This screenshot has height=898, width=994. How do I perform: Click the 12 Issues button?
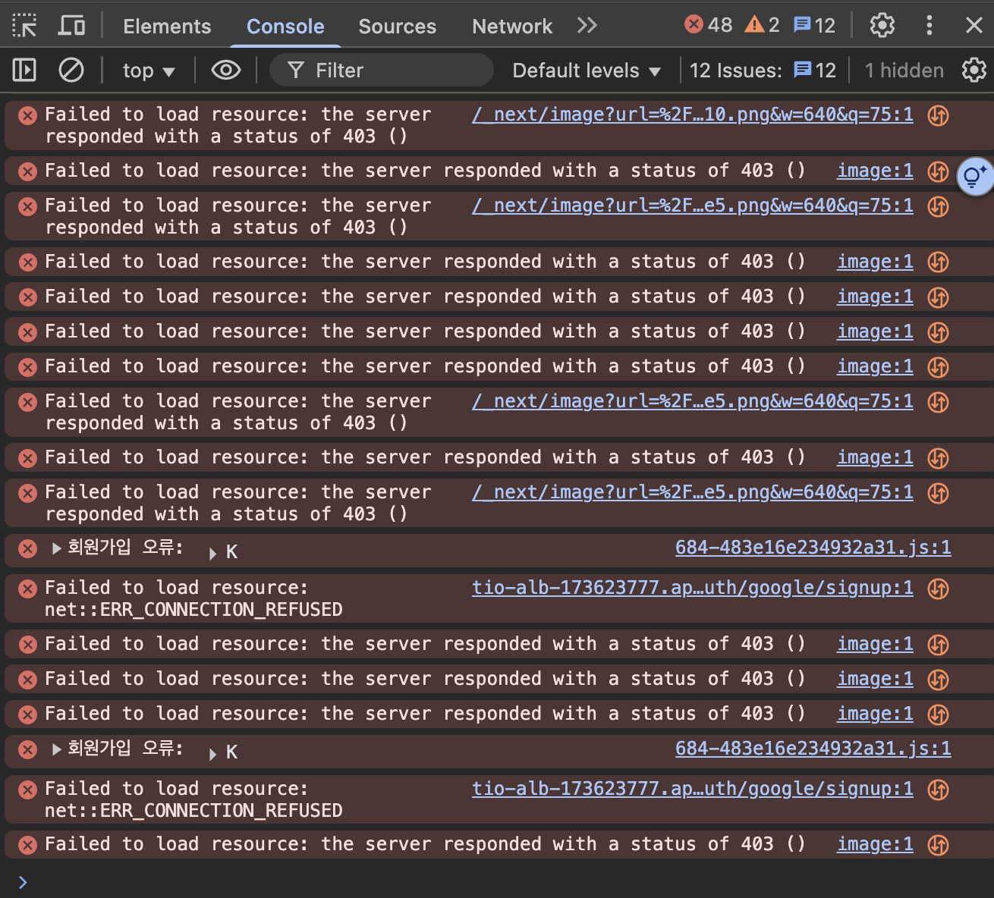click(x=763, y=71)
